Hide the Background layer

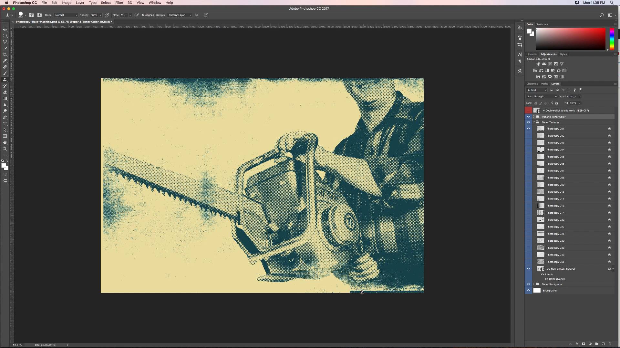click(529, 291)
